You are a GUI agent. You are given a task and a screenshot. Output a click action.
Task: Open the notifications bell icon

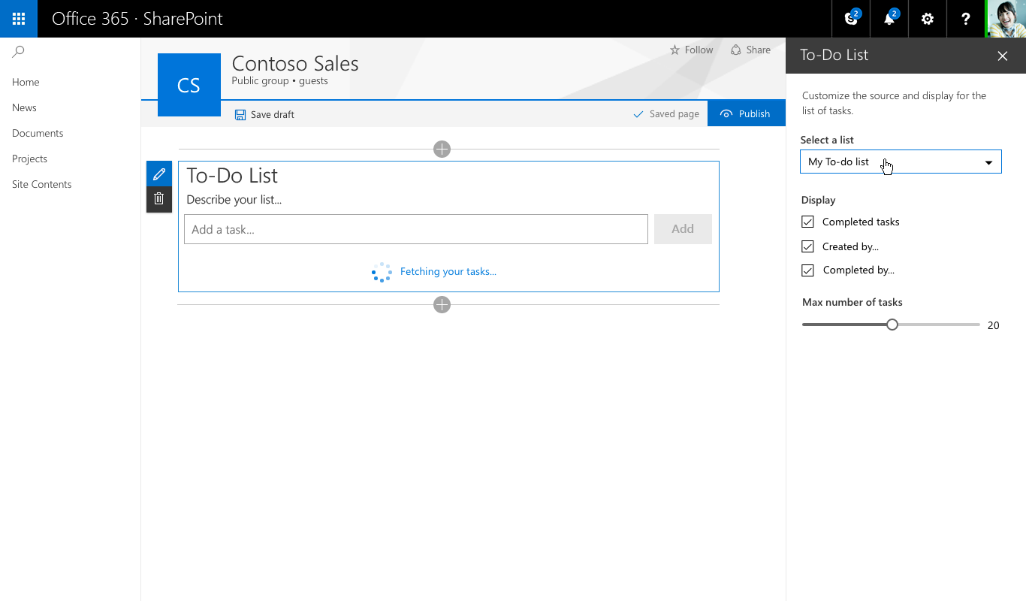point(889,19)
